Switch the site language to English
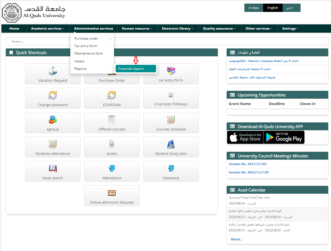331x251 pixels. click(273, 8)
